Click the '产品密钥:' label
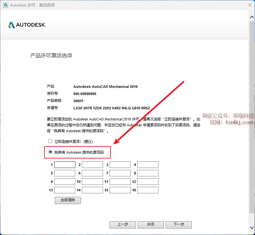255x235 pixels. click(54, 101)
